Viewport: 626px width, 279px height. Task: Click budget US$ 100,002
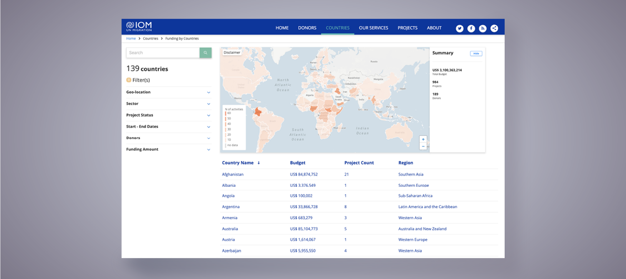(x=301, y=196)
